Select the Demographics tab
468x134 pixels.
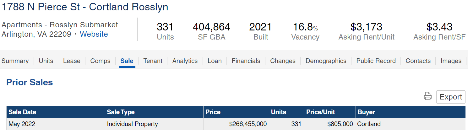coord(326,61)
